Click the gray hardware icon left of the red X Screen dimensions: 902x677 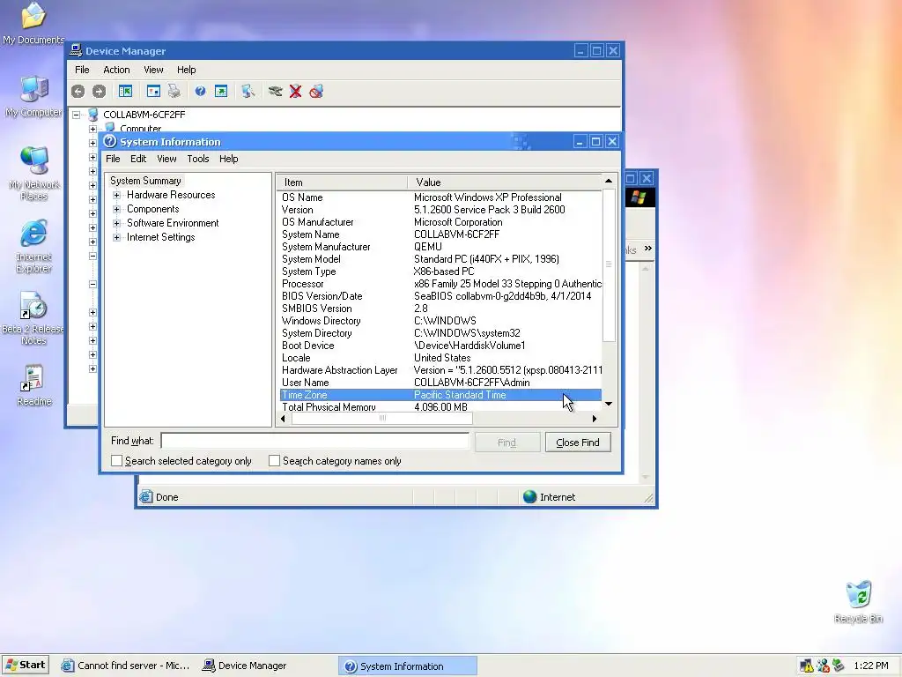(275, 91)
